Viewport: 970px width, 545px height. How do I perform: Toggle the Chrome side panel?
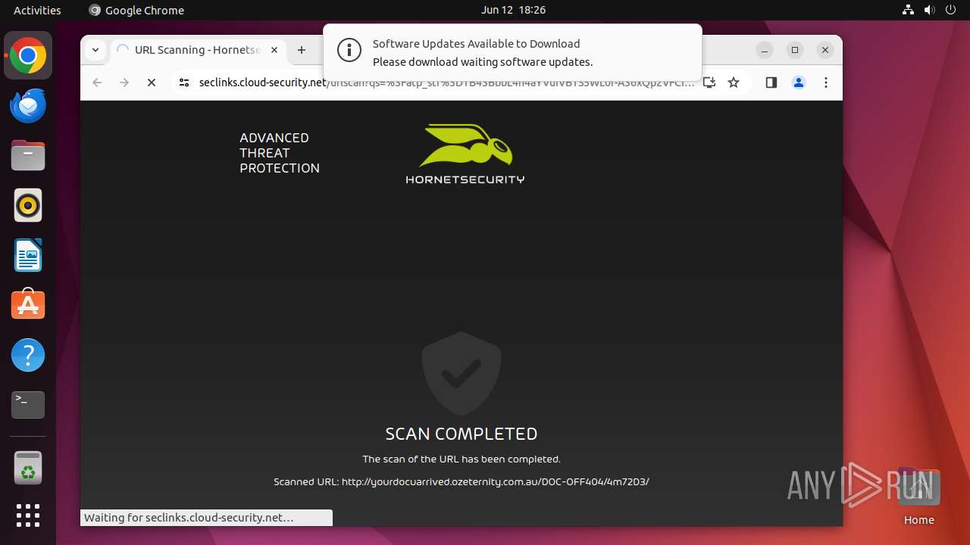click(771, 83)
